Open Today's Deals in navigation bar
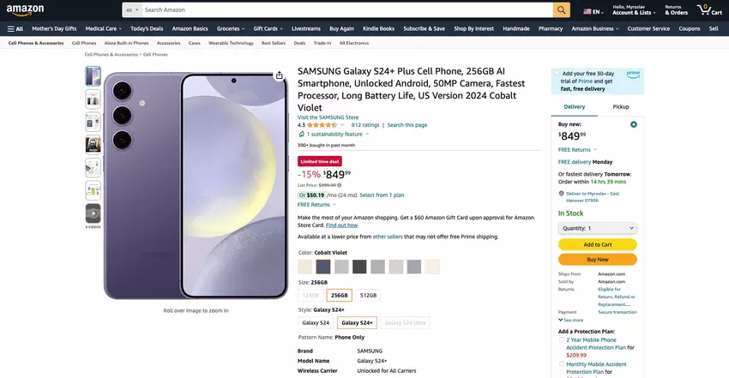This screenshot has width=729, height=378. (147, 28)
